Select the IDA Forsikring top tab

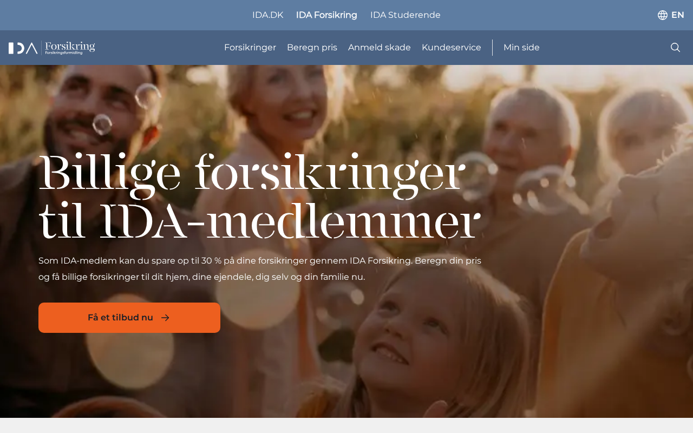pyautogui.click(x=326, y=15)
